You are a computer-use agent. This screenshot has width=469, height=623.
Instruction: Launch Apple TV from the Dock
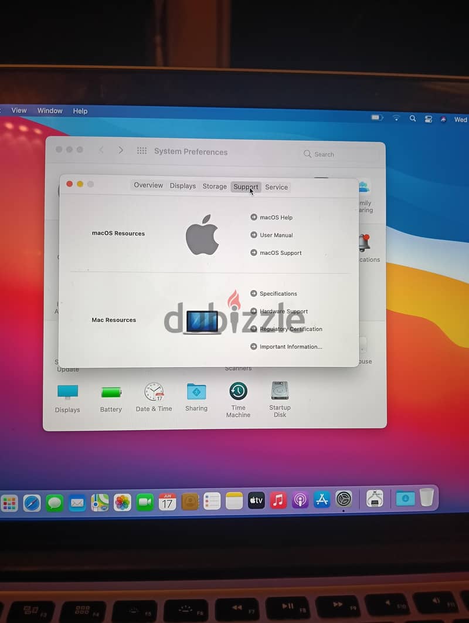pos(256,500)
